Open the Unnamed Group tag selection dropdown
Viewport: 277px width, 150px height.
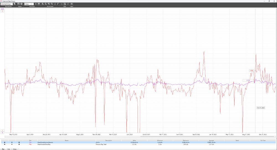pyautogui.click(x=7, y=4)
